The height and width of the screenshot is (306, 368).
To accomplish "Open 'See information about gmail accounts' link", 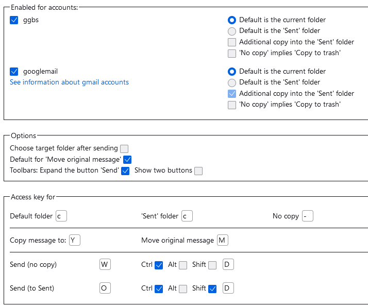I will (69, 82).
